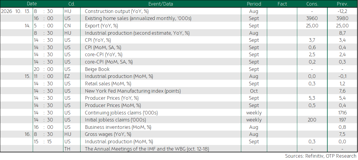Select the Prev. column header
This screenshot has height=160, width=358.
point(342,4)
